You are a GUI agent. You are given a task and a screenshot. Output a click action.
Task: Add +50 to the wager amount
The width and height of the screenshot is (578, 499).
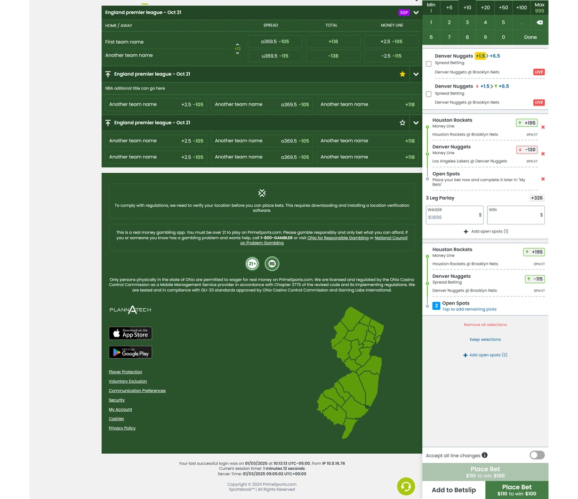[503, 7]
